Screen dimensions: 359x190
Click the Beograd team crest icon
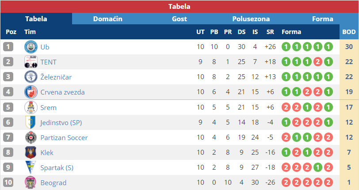click(31, 182)
